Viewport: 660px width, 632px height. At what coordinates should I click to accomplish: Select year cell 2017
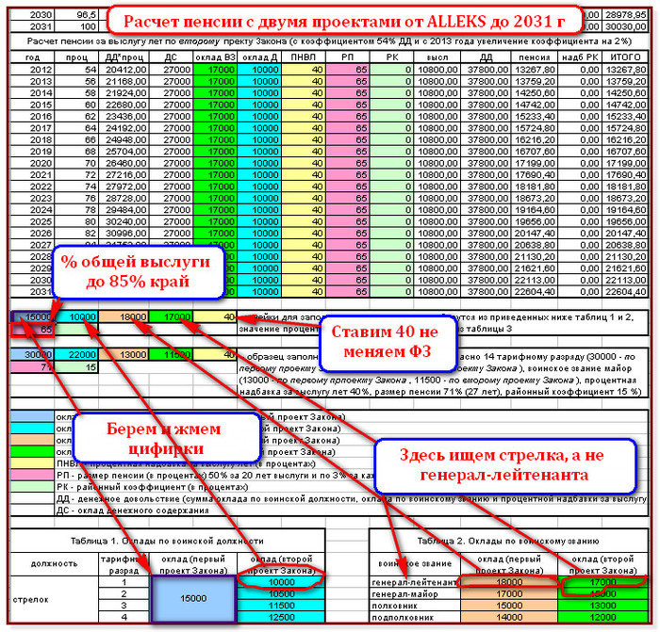32,128
